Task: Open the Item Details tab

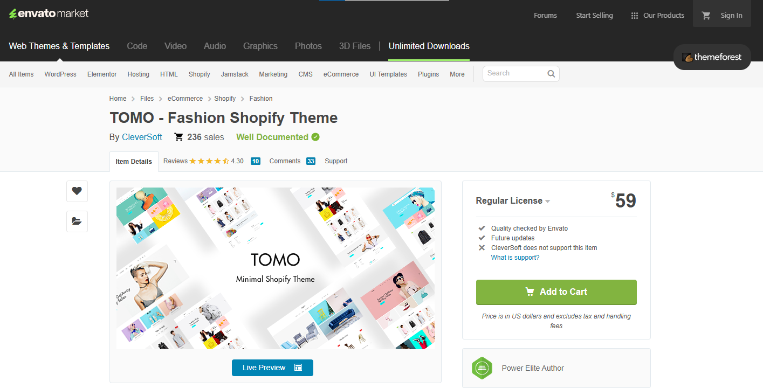Action: click(x=134, y=162)
